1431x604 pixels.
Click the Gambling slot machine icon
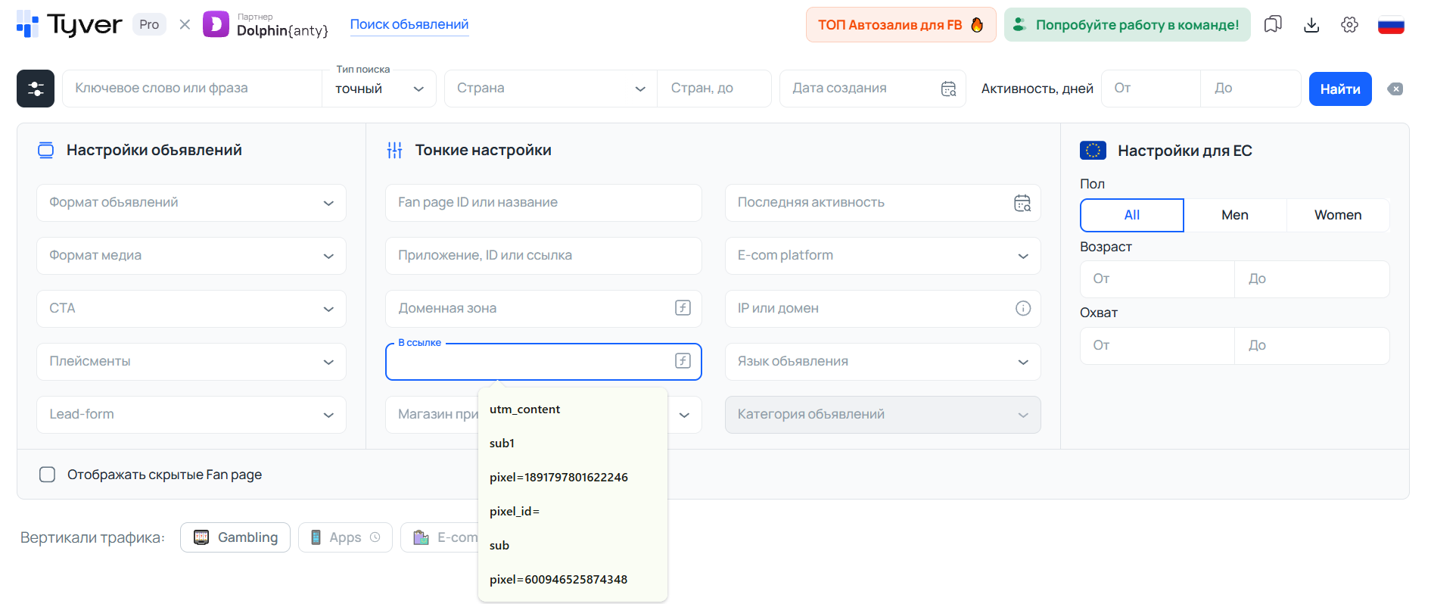(201, 537)
